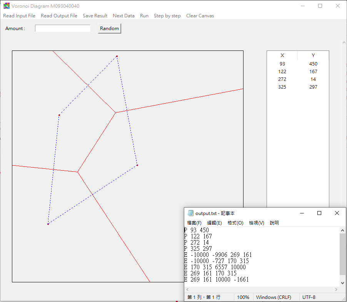Click the 100% zoom status in Notepad
The height and width of the screenshot is (302, 347).
(x=243, y=297)
